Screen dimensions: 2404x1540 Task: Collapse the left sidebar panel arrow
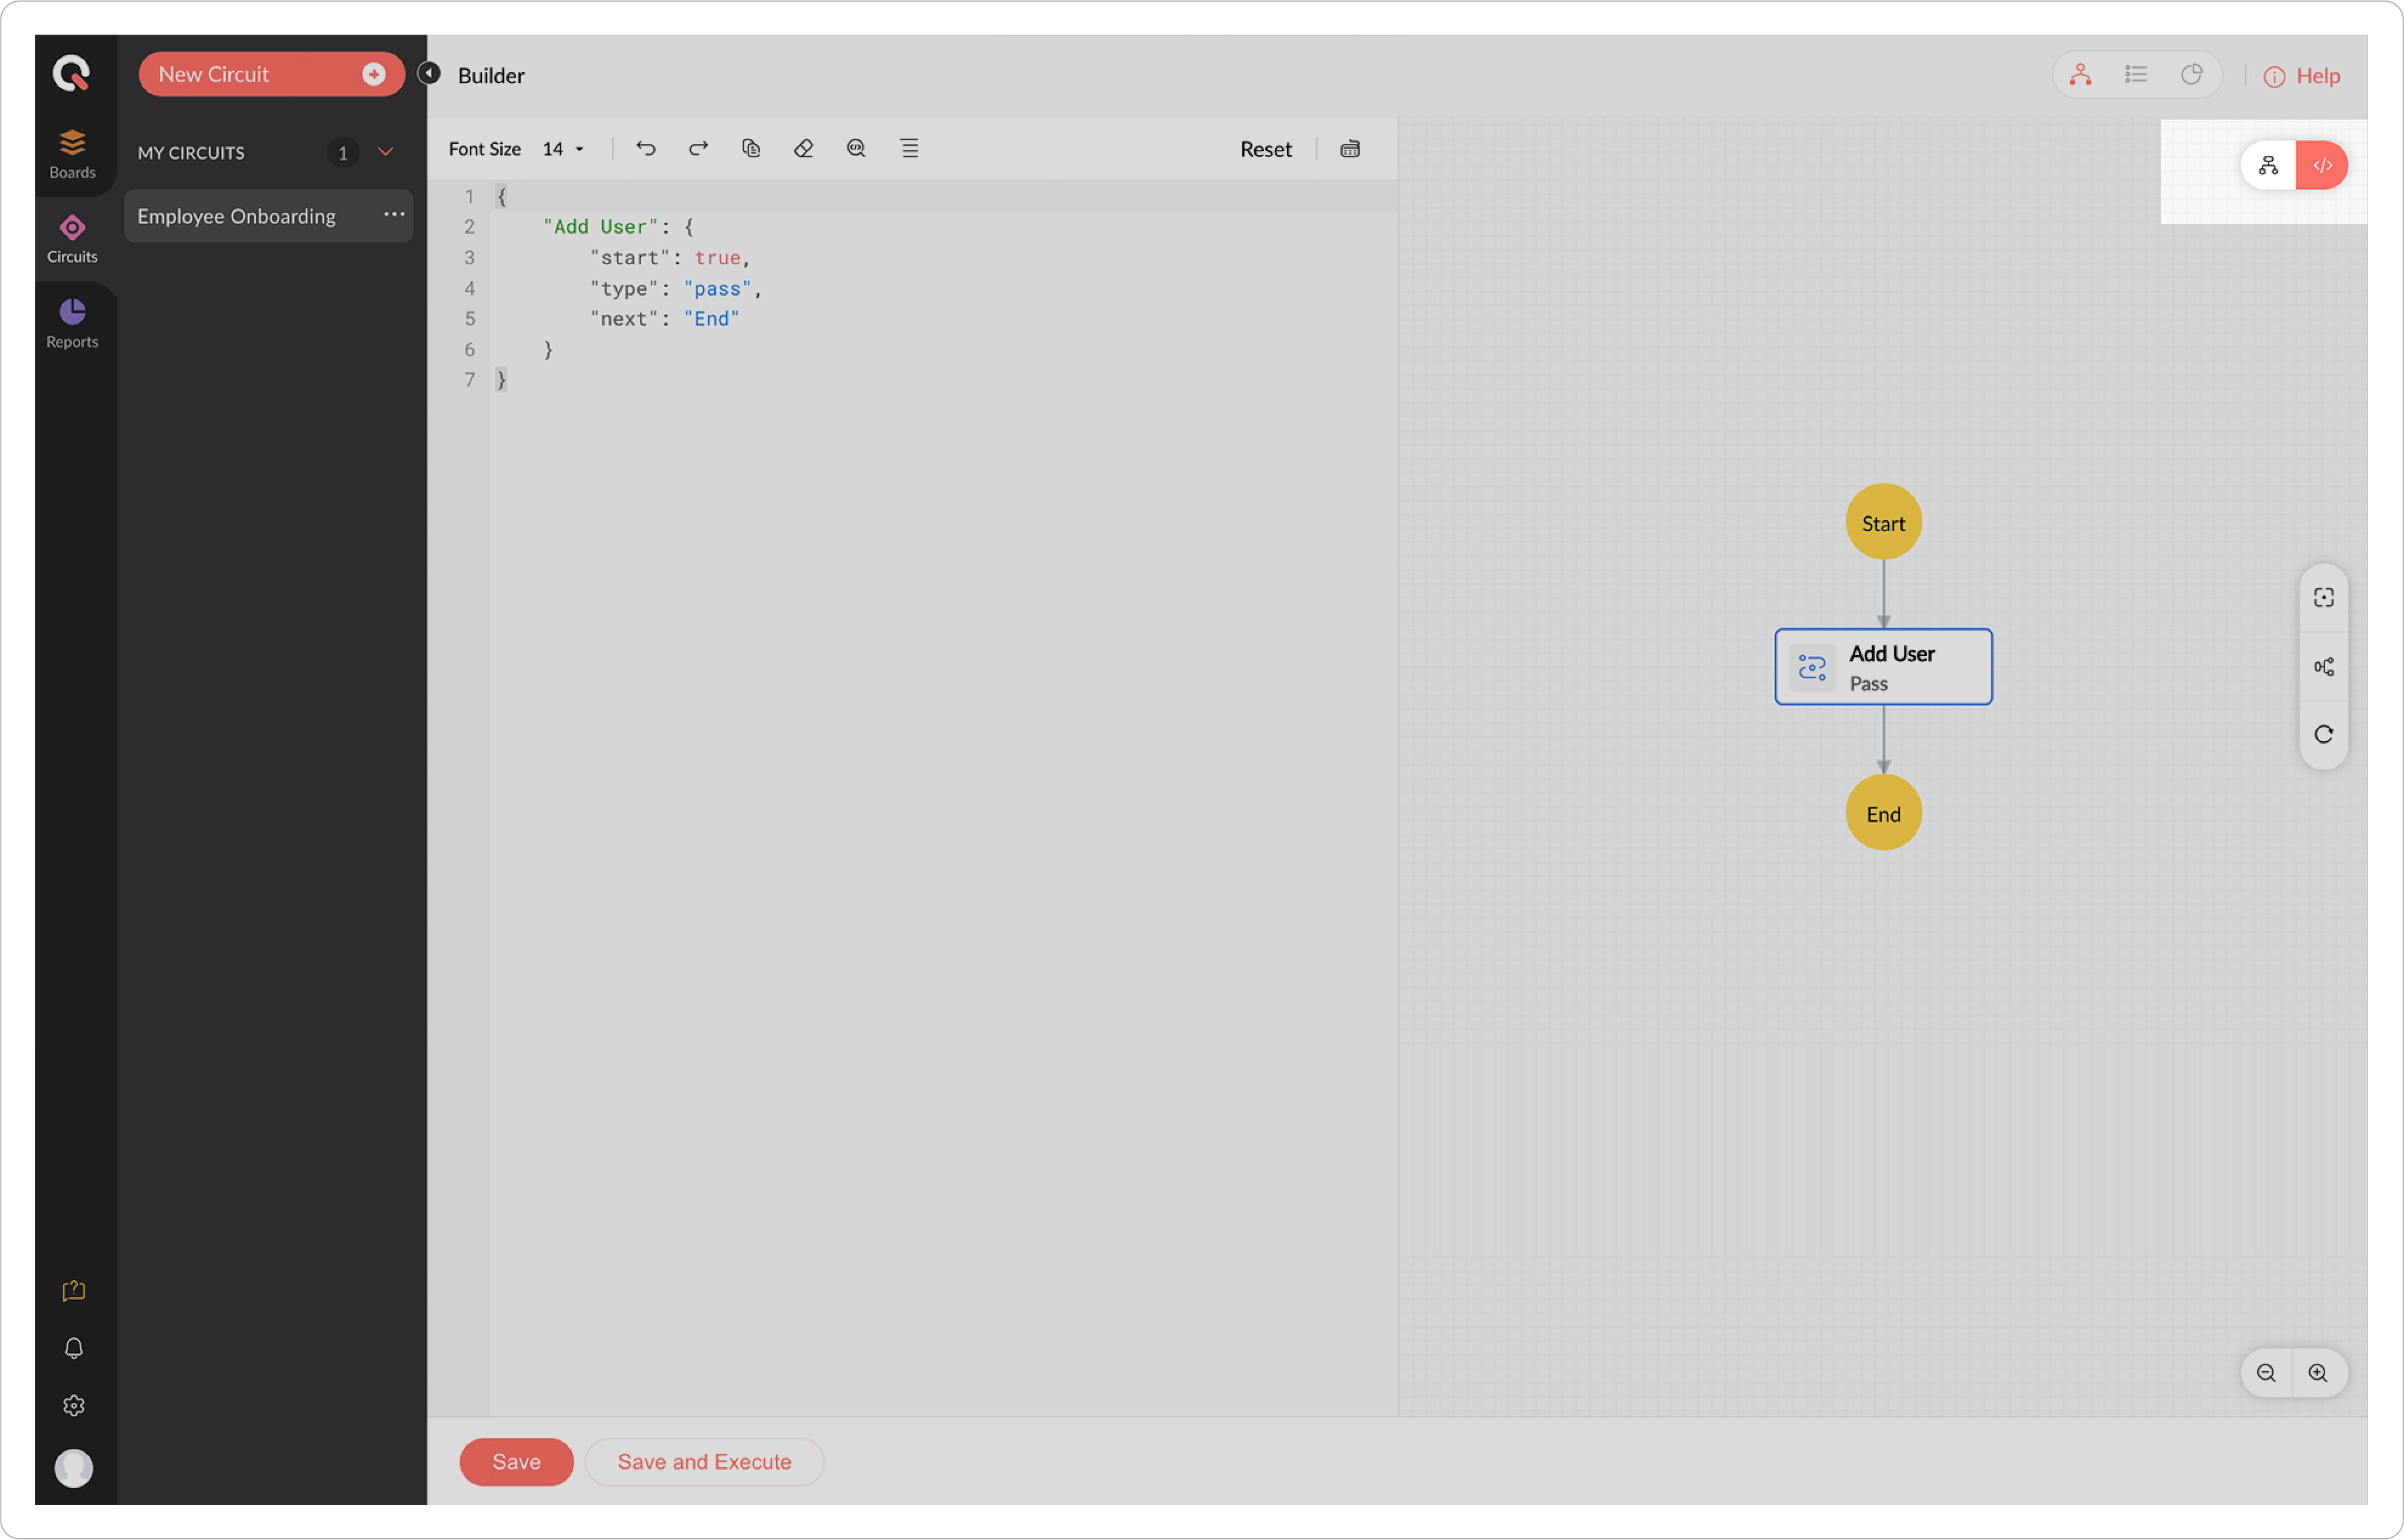point(429,74)
